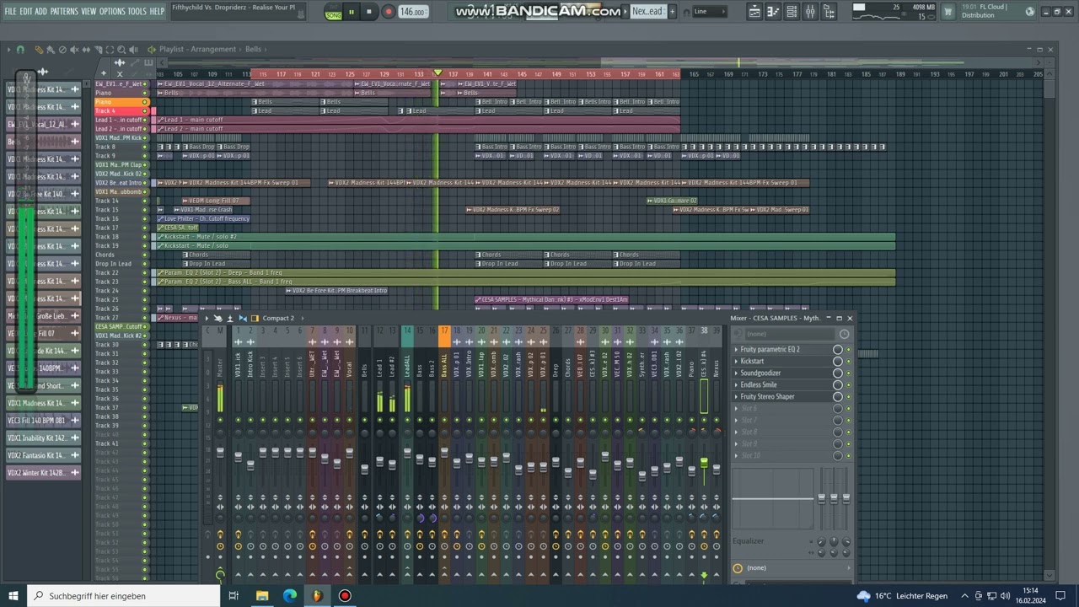Screen dimensions: 1079x607
Task: Open the FILE menu
Action: click(10, 11)
